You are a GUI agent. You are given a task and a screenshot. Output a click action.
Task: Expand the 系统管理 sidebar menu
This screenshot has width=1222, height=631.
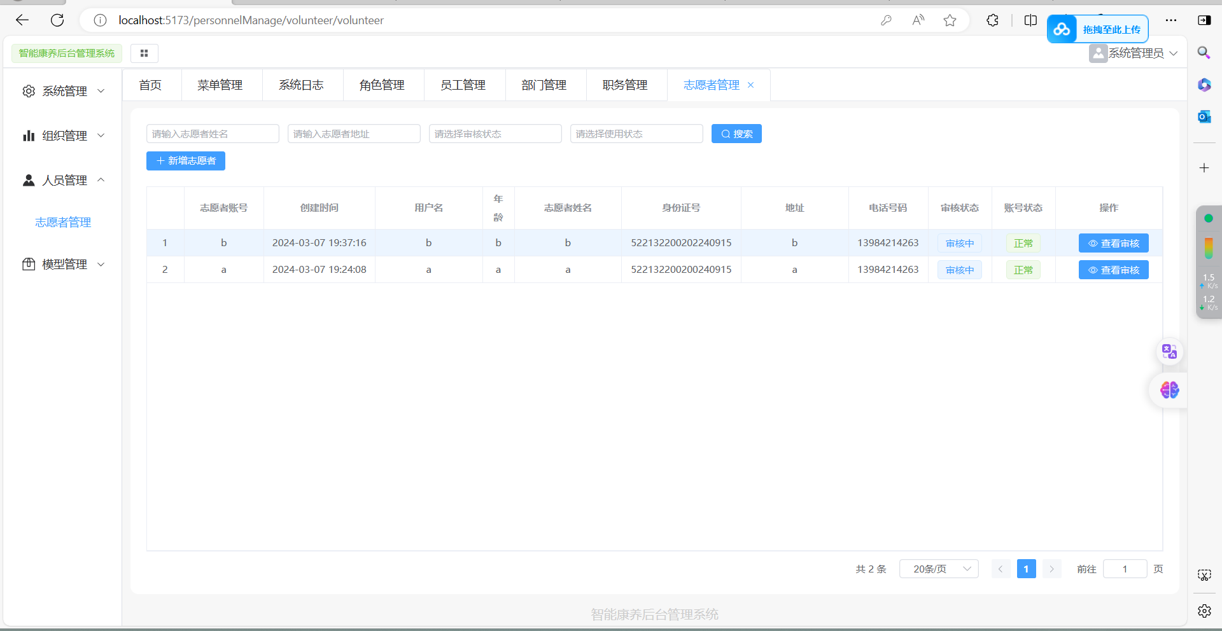64,91
